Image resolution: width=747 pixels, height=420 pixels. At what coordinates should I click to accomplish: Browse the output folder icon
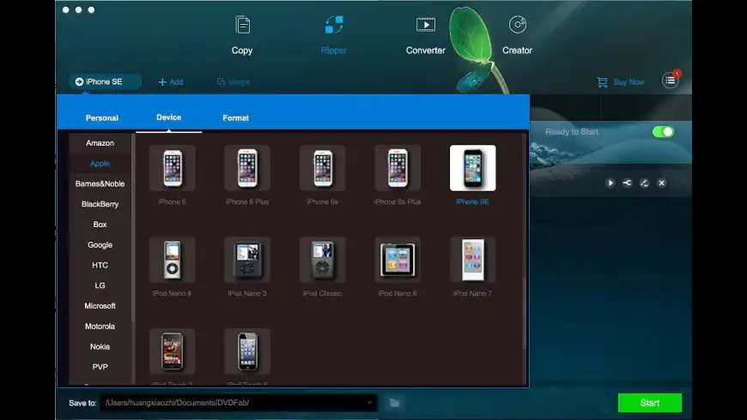coord(394,403)
